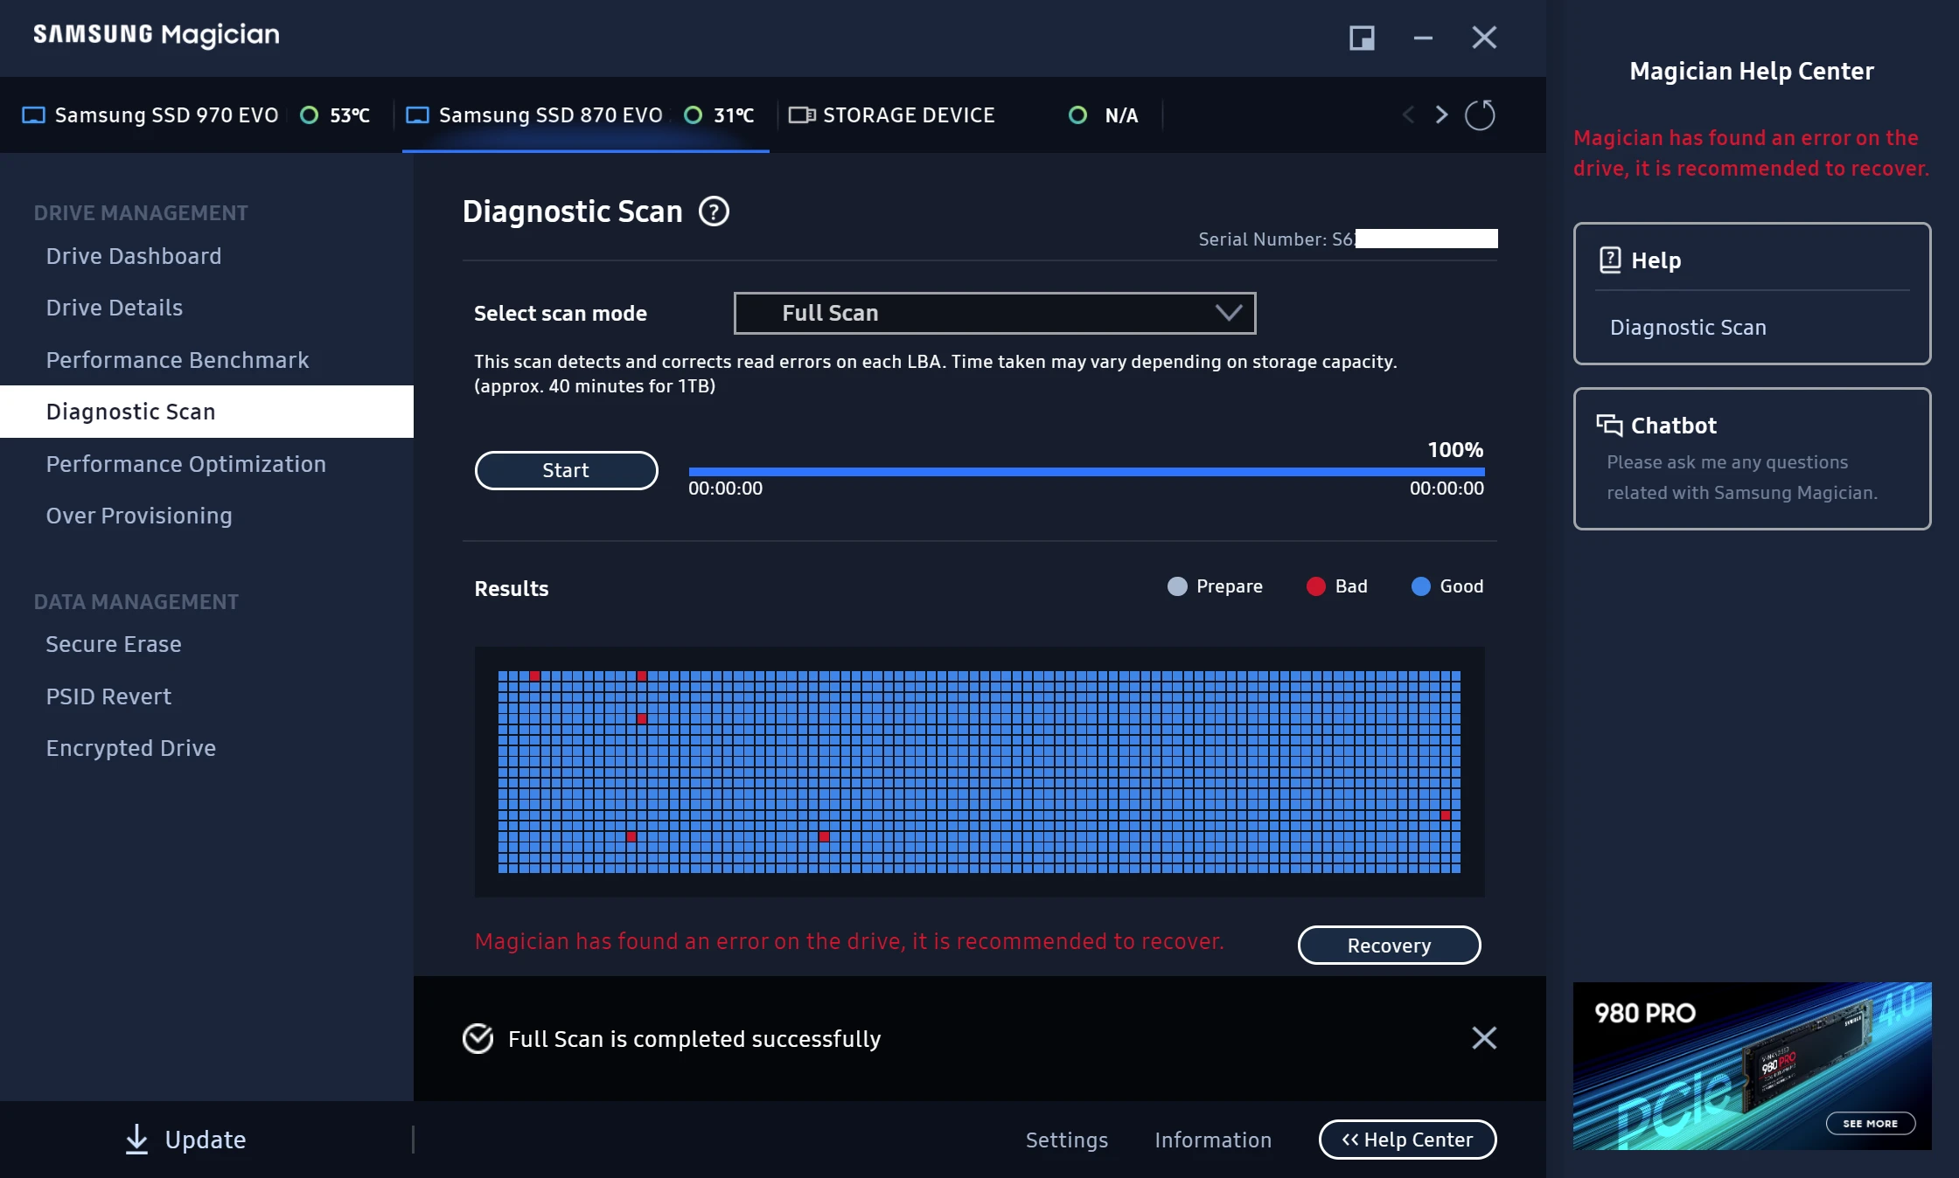Screen dimensions: 1959x1178
Task: Switch to Samsung SSD 970 EVO tab
Action: 166,115
